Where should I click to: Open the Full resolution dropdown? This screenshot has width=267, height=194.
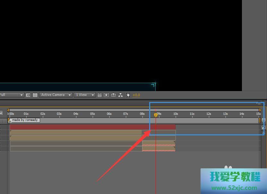(12, 95)
